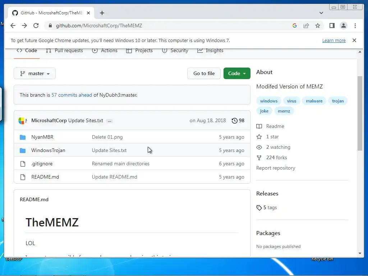Open the Chrome side panel

click(332, 26)
